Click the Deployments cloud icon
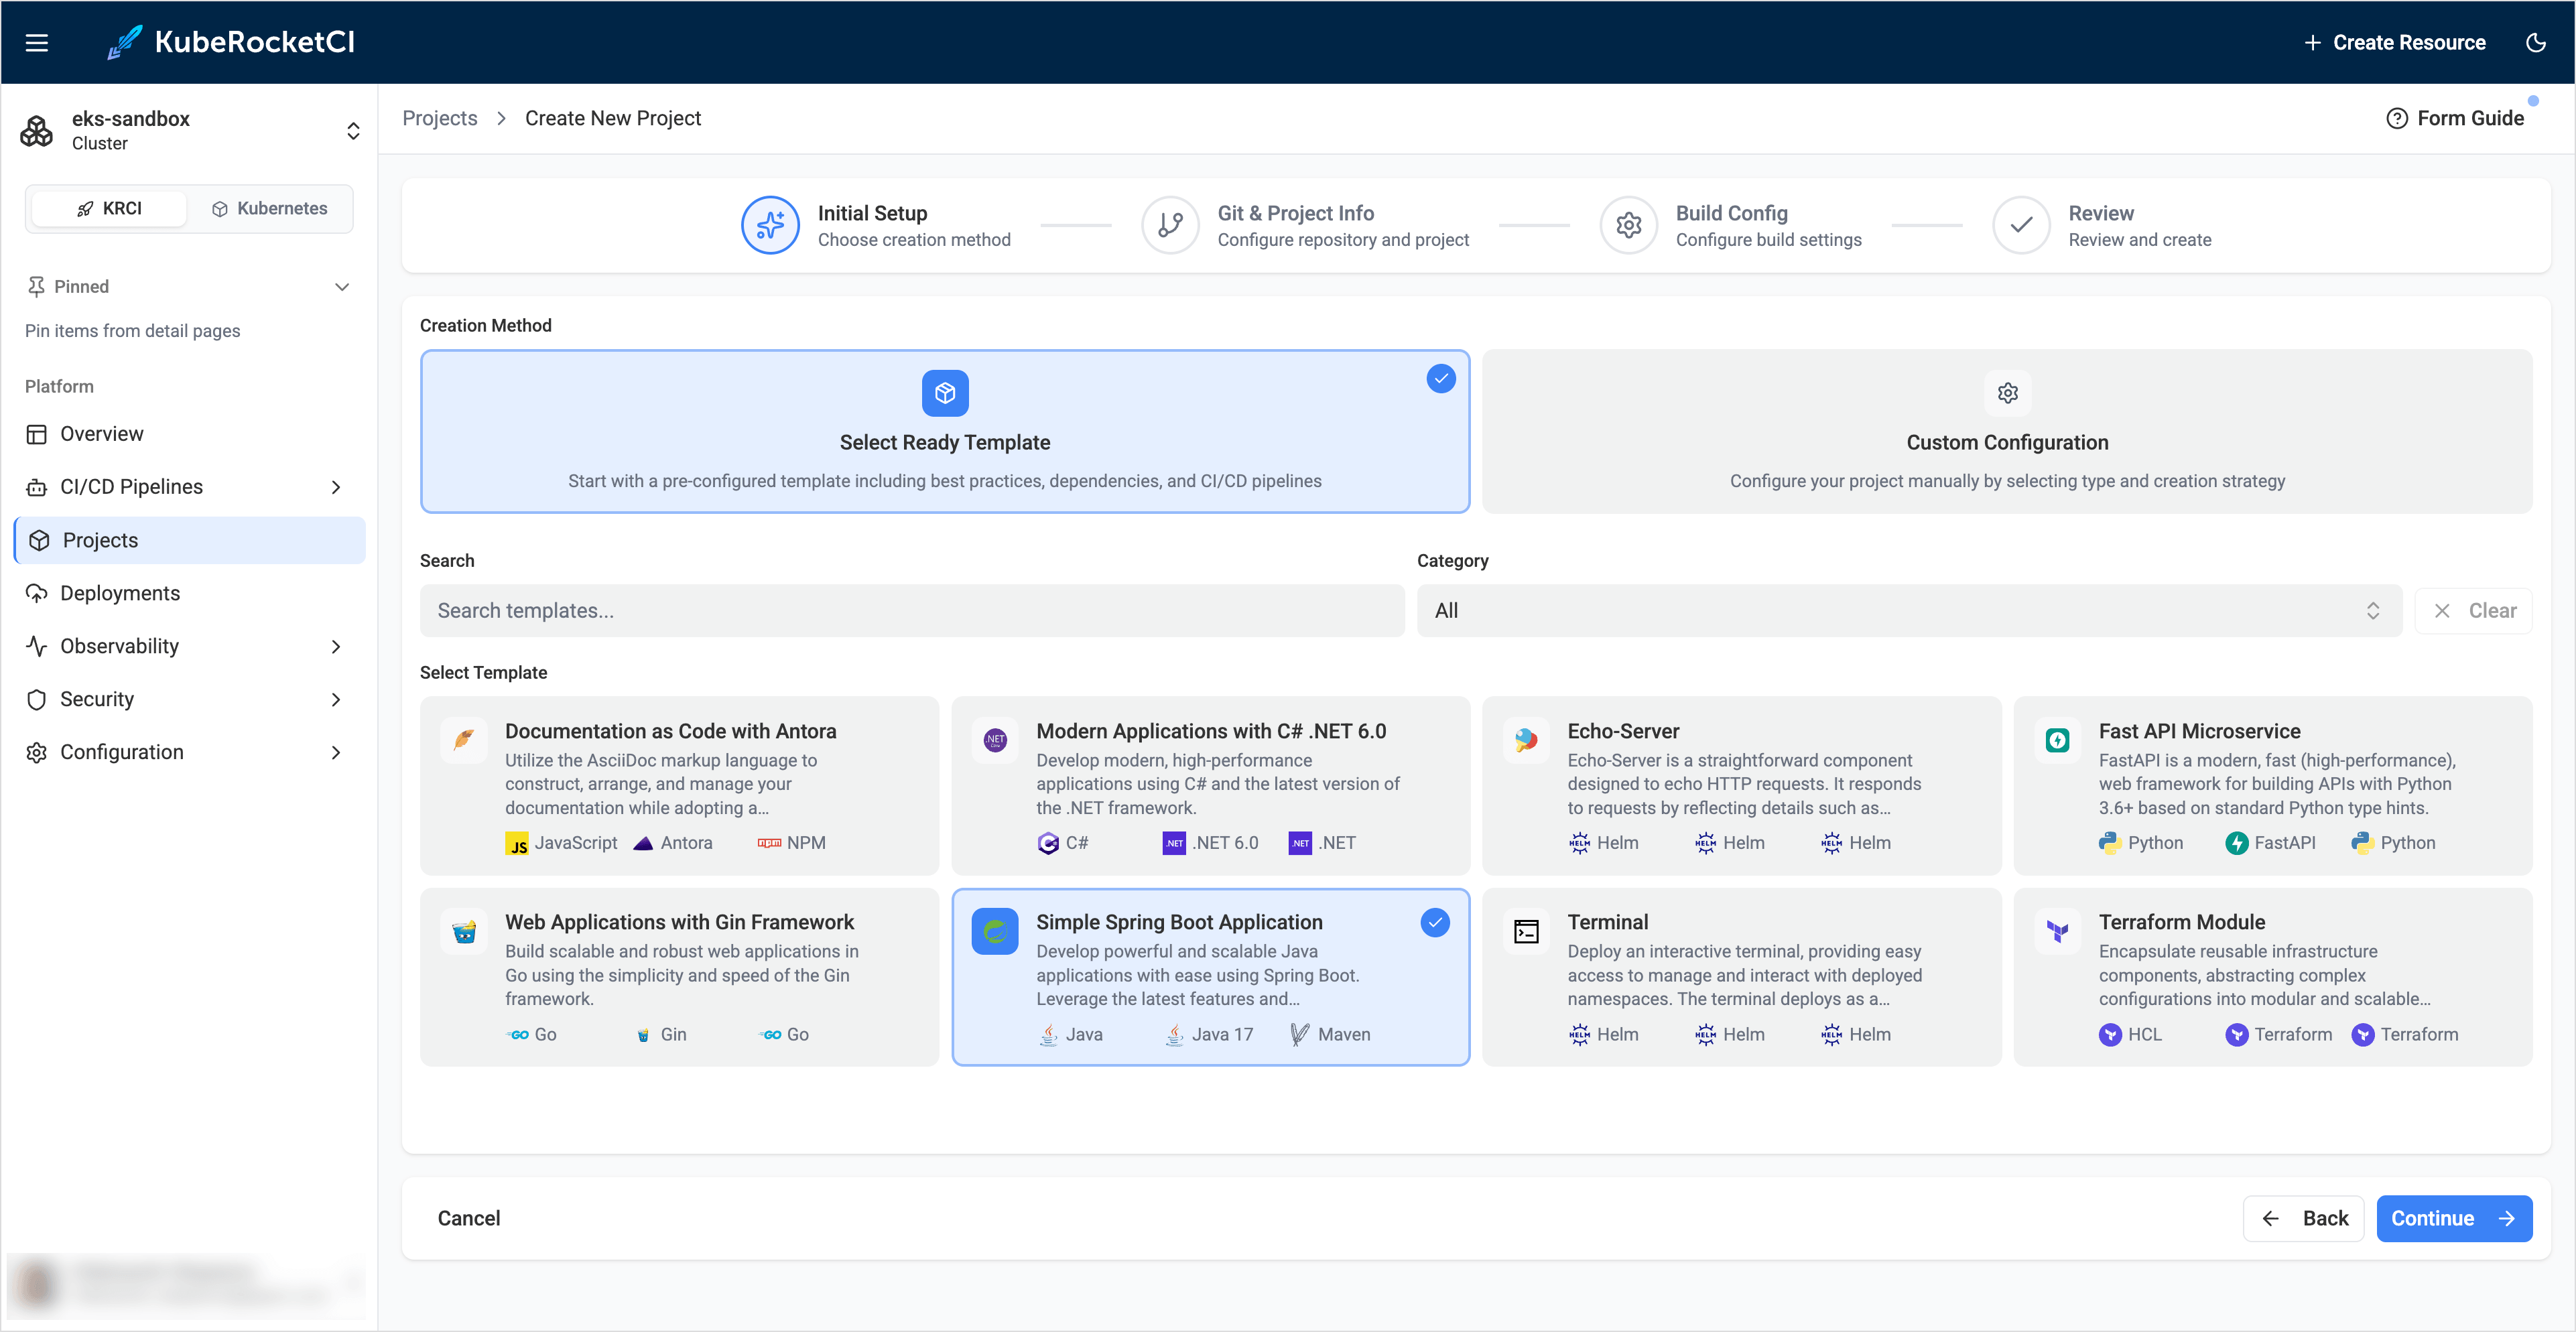Image resolution: width=2576 pixels, height=1332 pixels. tap(37, 593)
